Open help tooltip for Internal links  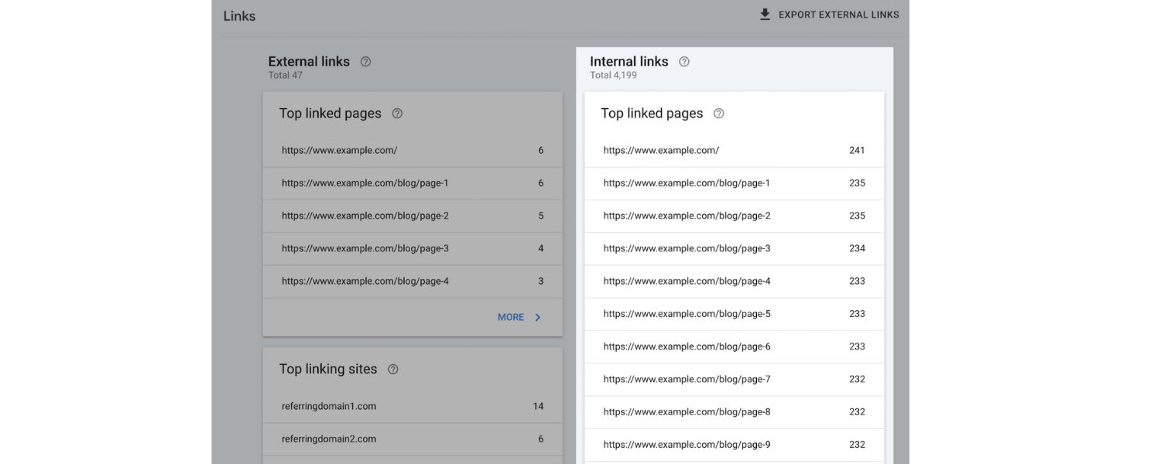(683, 61)
